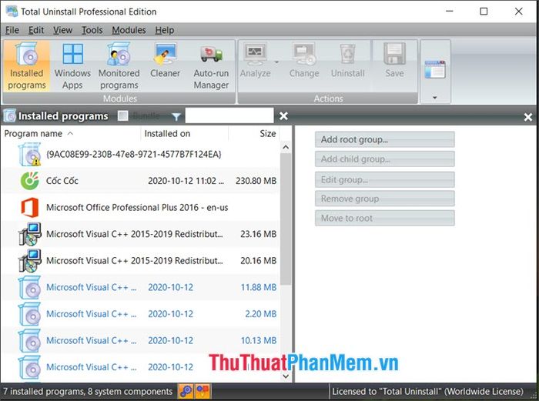Open Auto-run Manager module

(x=211, y=66)
